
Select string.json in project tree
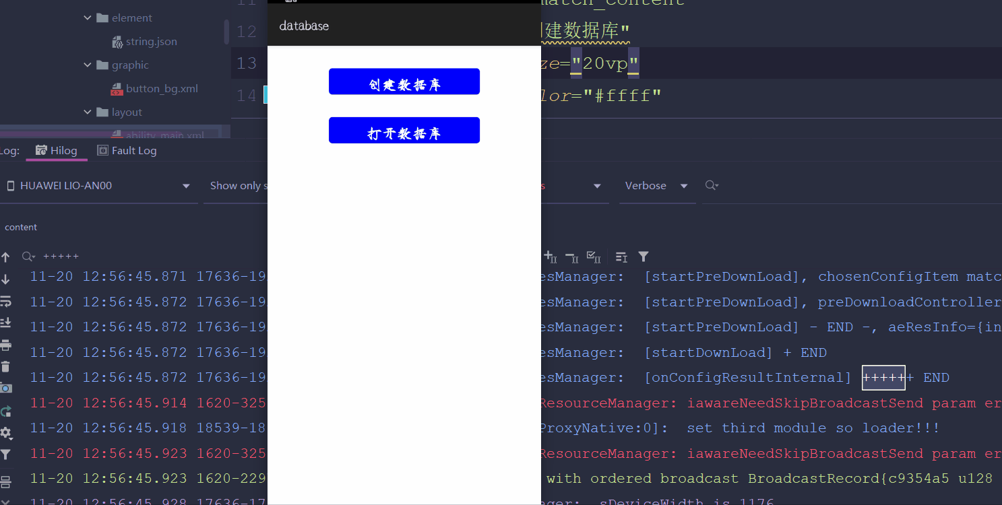click(x=152, y=42)
